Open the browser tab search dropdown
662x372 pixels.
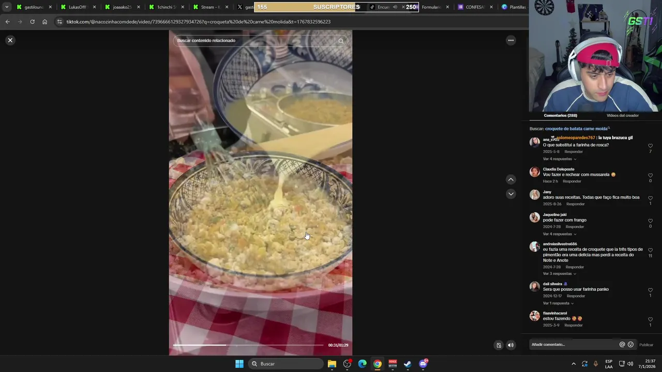coord(7,7)
